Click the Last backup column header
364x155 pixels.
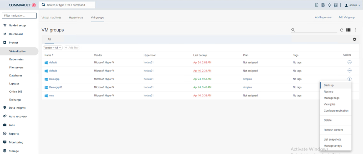click(200, 55)
